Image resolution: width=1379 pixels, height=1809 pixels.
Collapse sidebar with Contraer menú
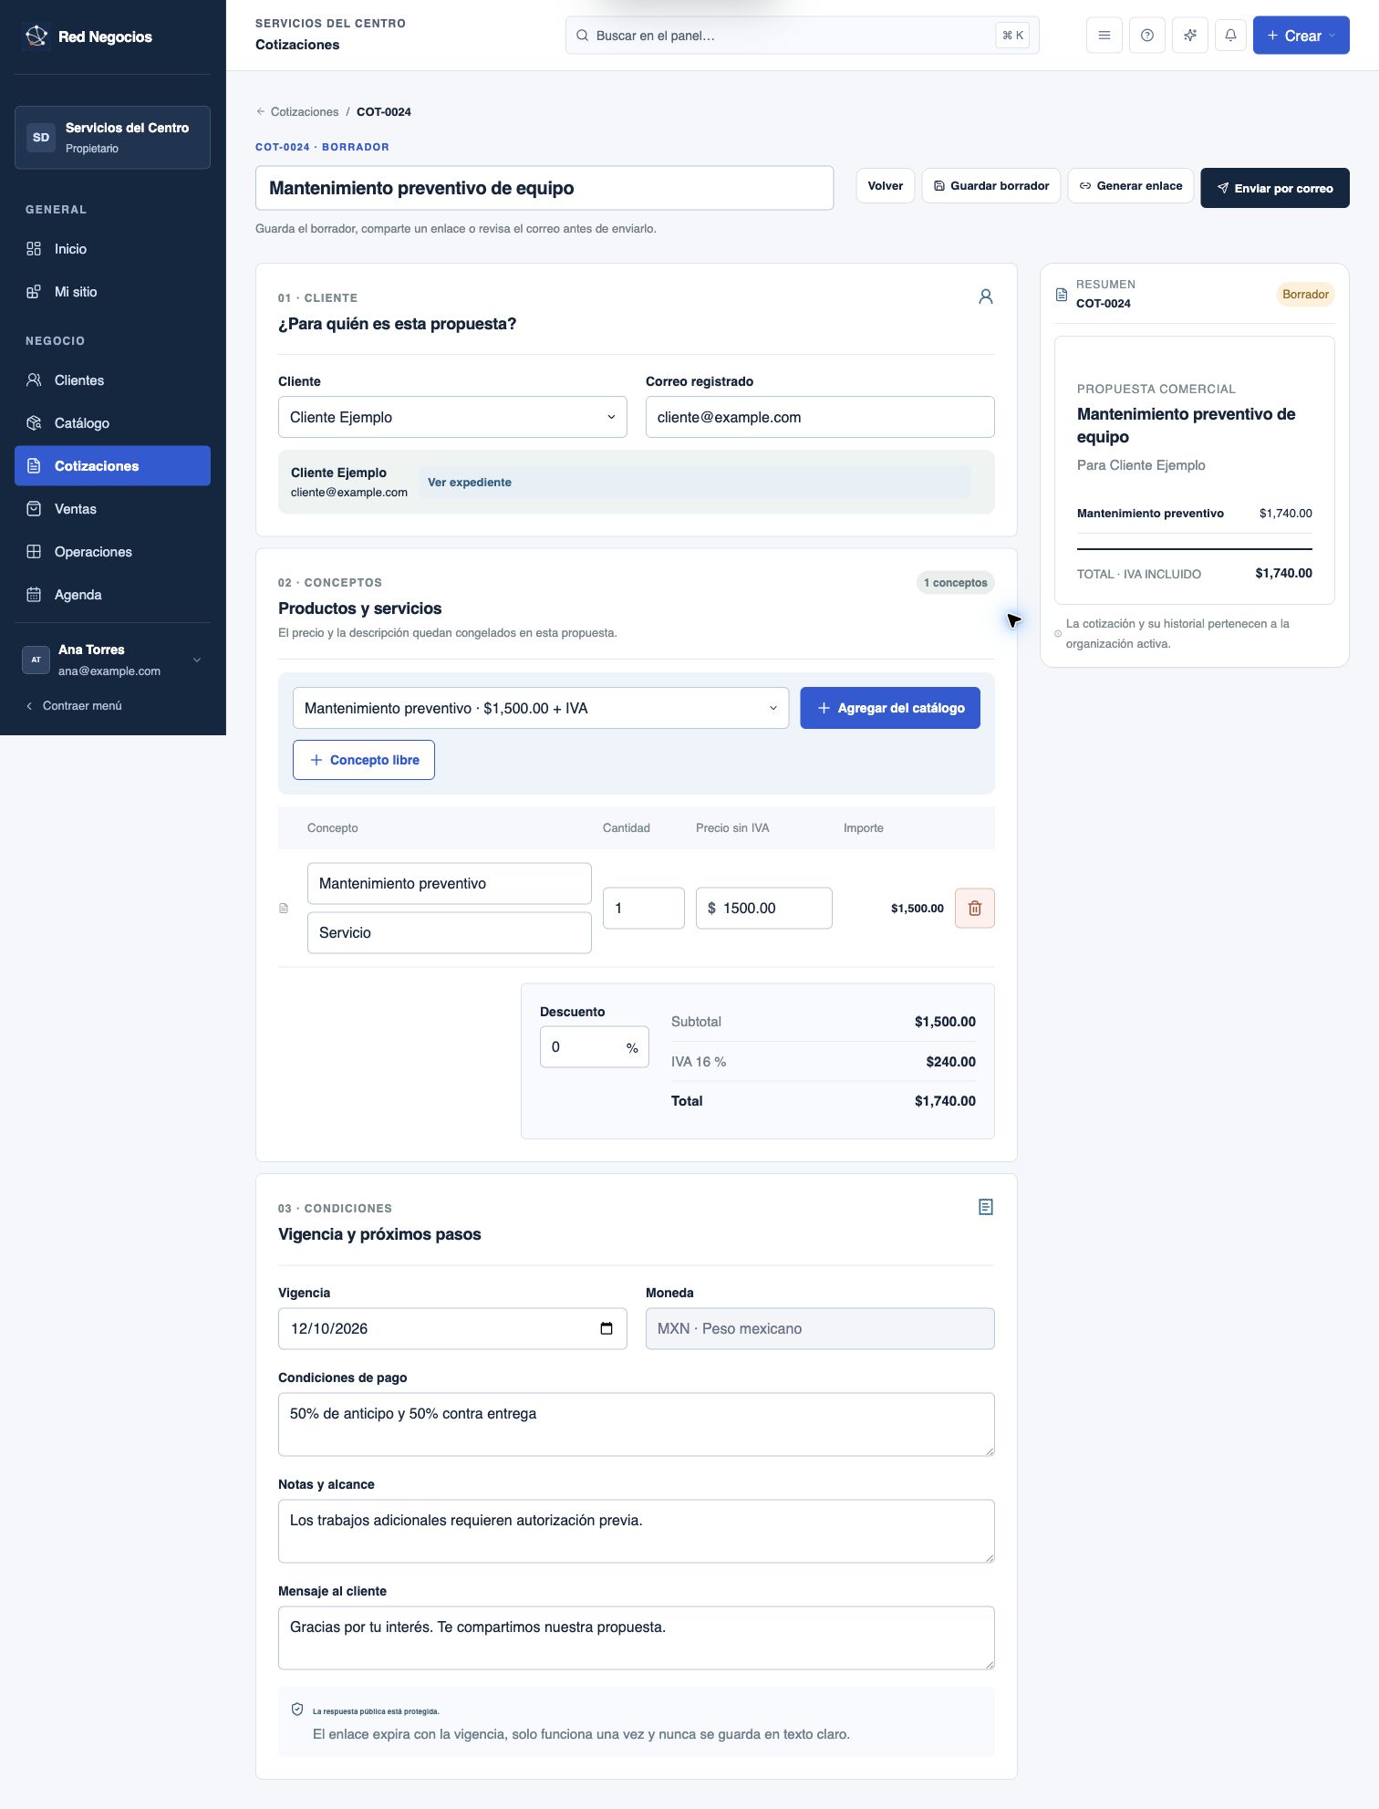pos(74,706)
